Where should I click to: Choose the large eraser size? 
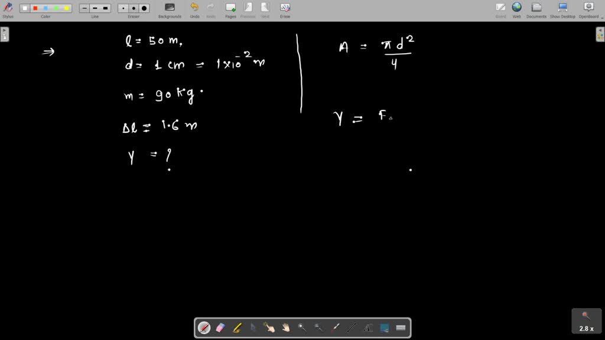144,8
